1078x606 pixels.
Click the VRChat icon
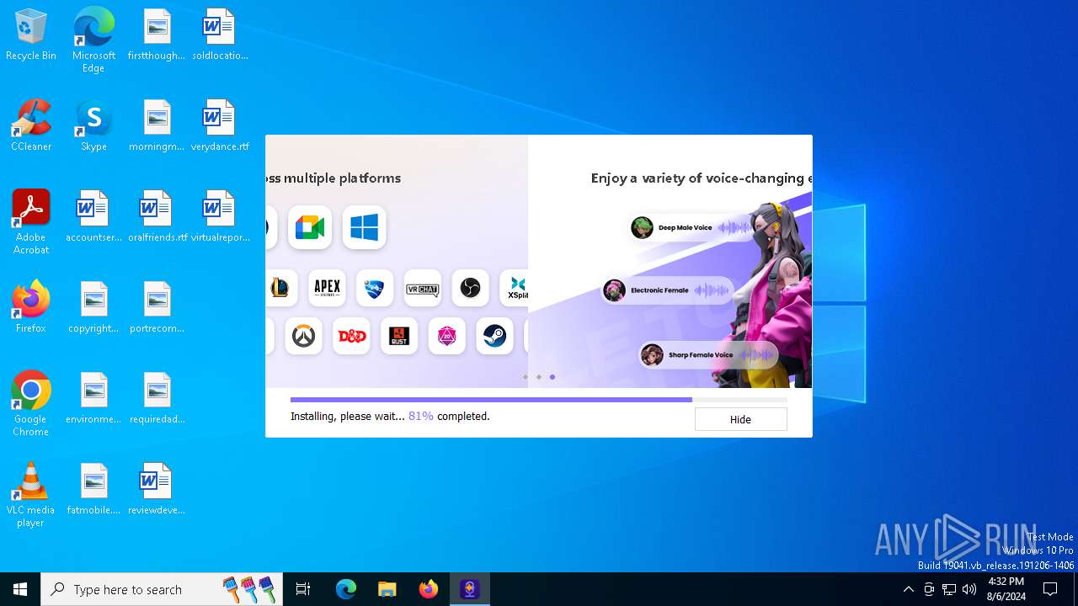pos(423,289)
